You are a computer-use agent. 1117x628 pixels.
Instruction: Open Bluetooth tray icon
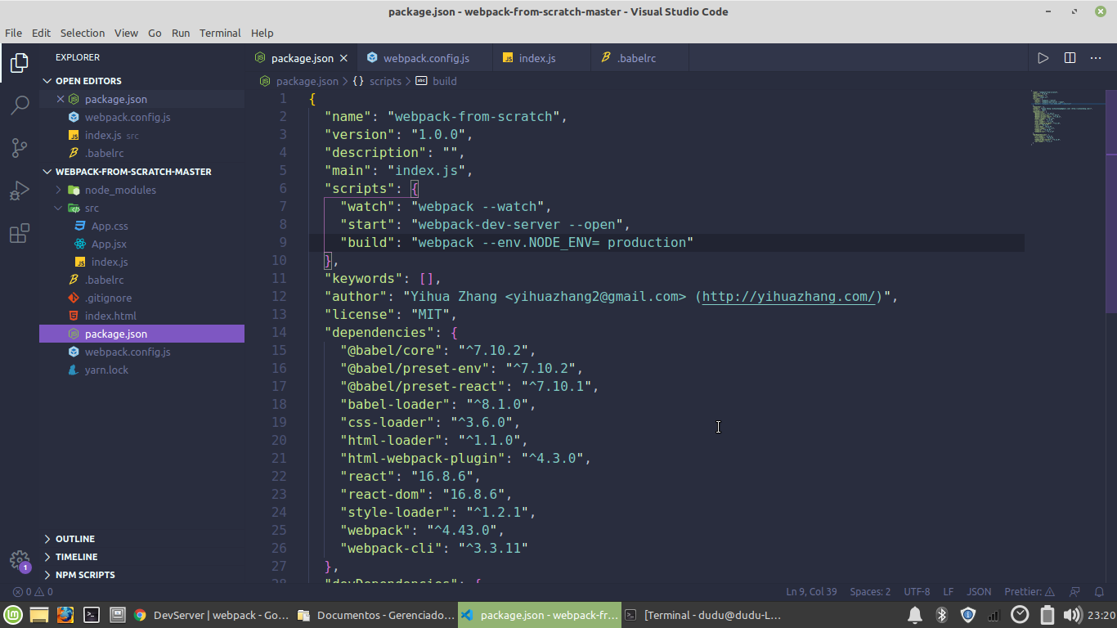coord(941,615)
